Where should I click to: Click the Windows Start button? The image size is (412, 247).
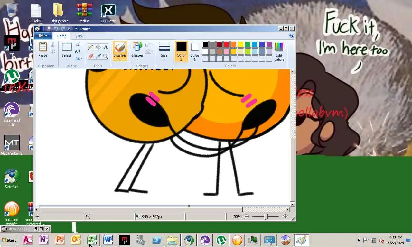(9, 240)
